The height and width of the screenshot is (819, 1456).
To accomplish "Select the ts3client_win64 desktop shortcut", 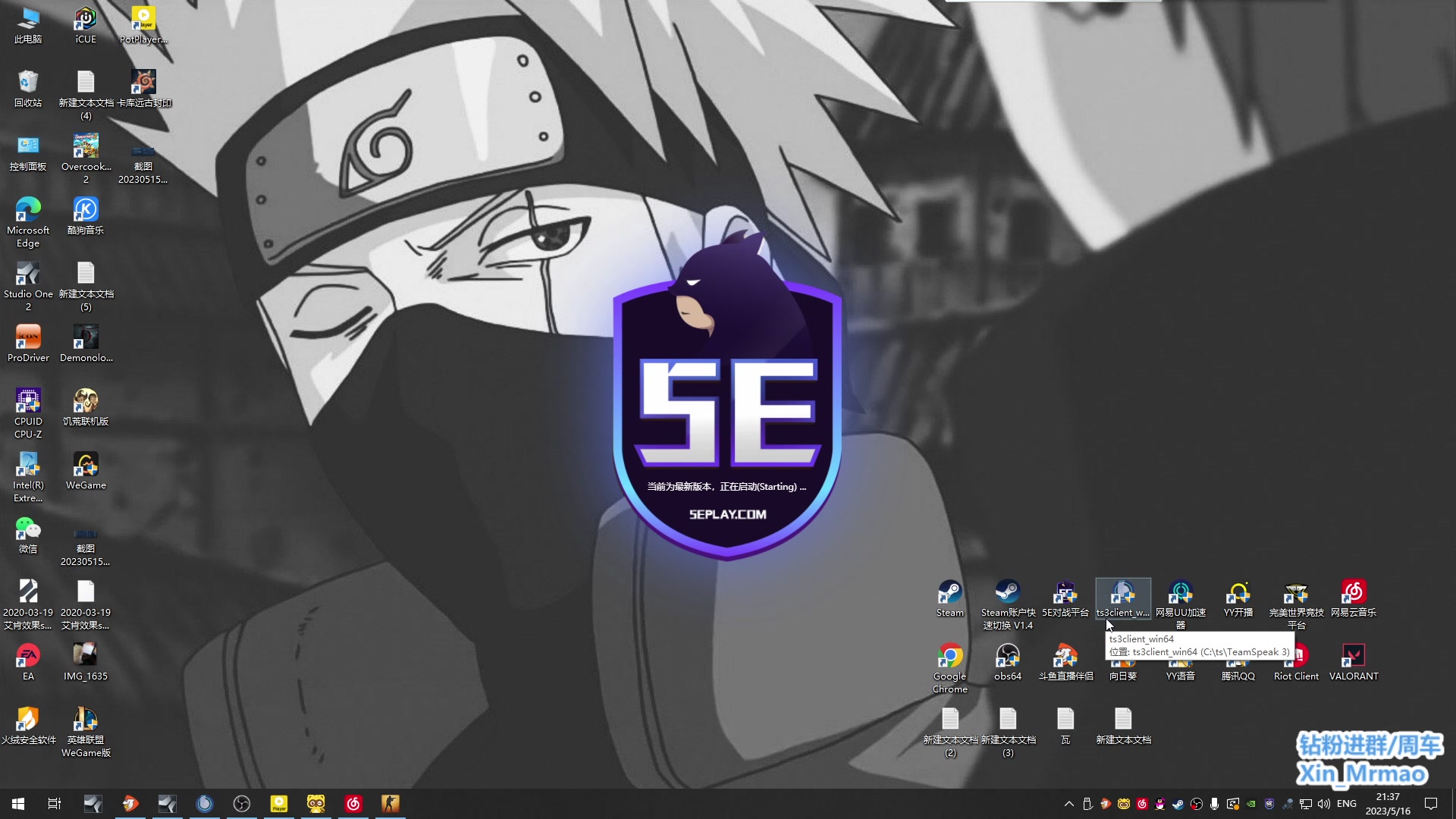I will (x=1123, y=598).
